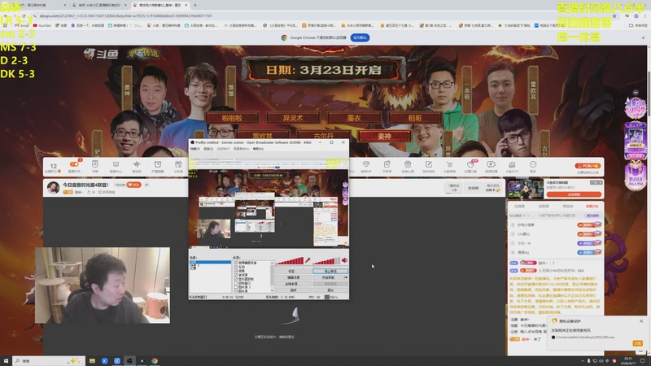The image size is (651, 366).
Task: Toggle the 战绩 source checkbox in OBS
Action: tap(236, 271)
